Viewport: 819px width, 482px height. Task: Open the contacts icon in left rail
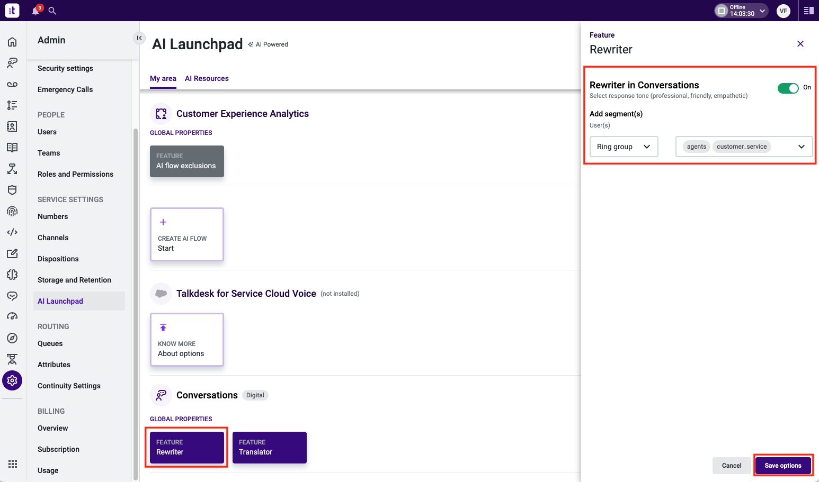(x=12, y=126)
